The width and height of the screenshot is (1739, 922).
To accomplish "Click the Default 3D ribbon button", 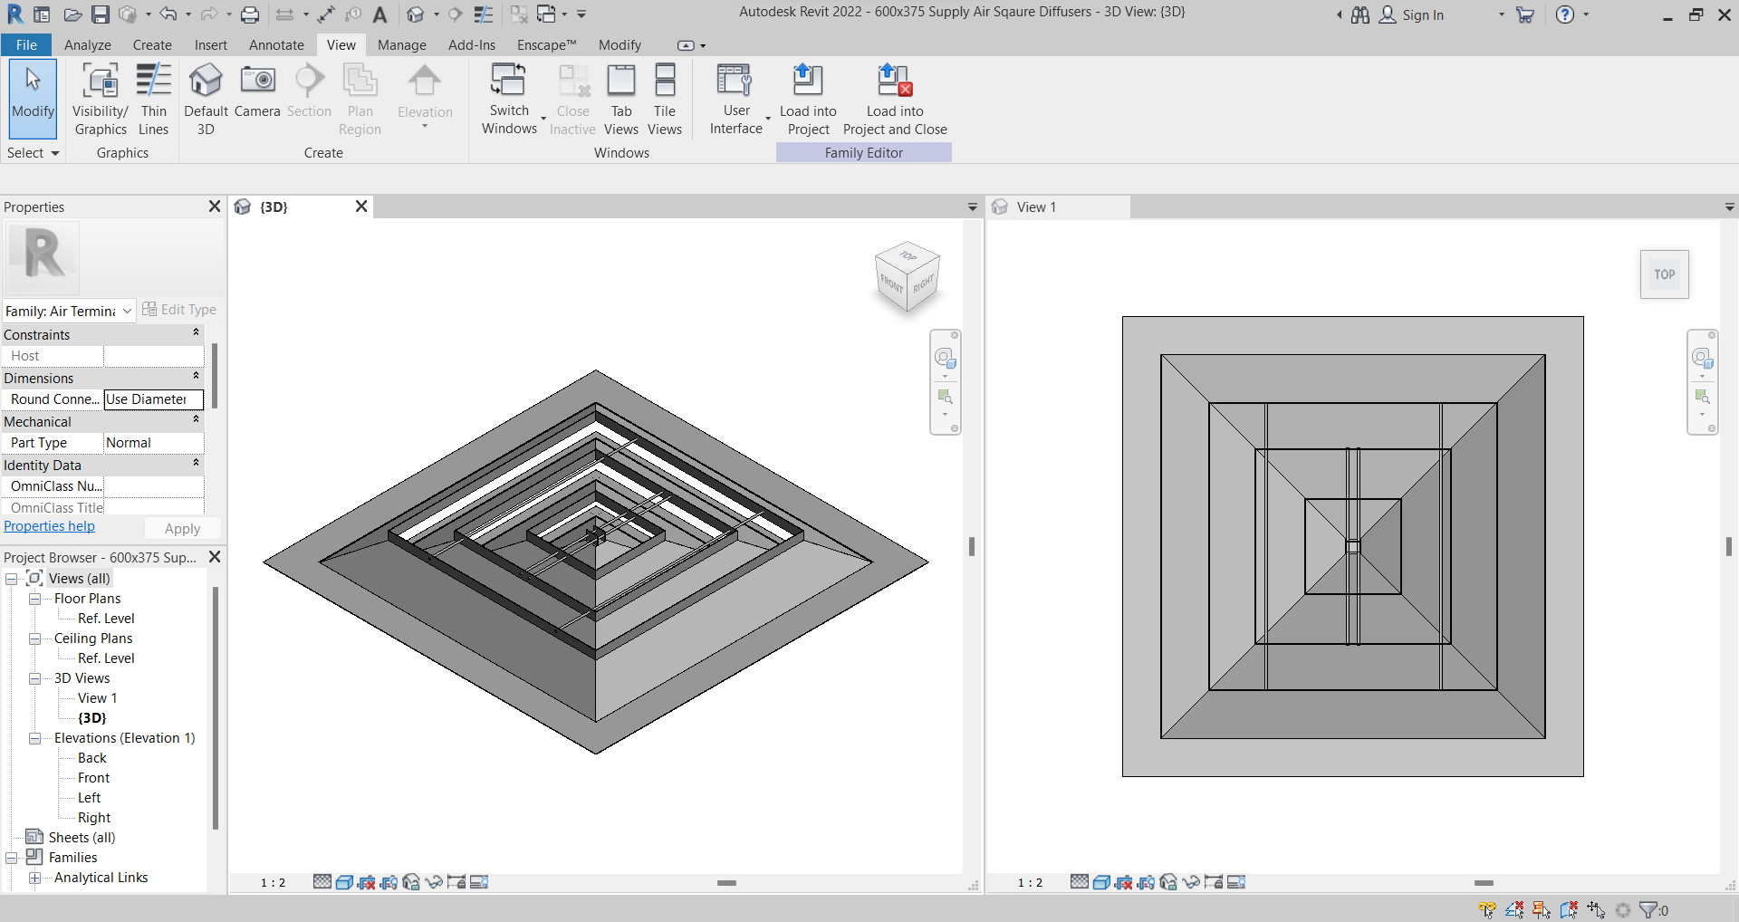I will pos(206,100).
